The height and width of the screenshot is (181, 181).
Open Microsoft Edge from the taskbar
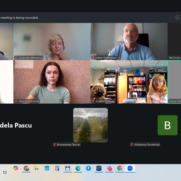point(78,168)
